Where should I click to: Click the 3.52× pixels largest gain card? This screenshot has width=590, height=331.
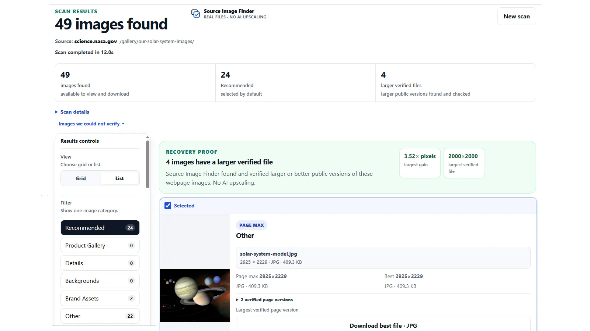pos(420,163)
